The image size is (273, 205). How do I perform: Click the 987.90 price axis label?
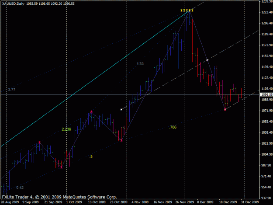267,165
